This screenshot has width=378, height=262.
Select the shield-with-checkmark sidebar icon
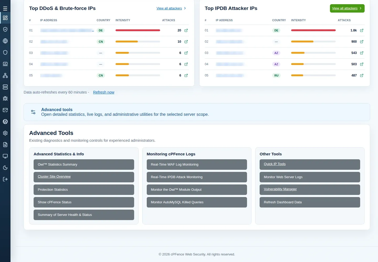[x=5, y=29]
